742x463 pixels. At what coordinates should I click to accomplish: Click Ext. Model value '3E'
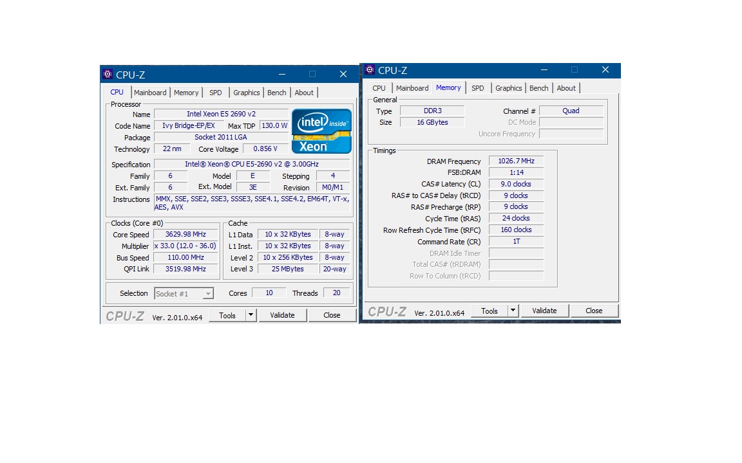(252, 188)
